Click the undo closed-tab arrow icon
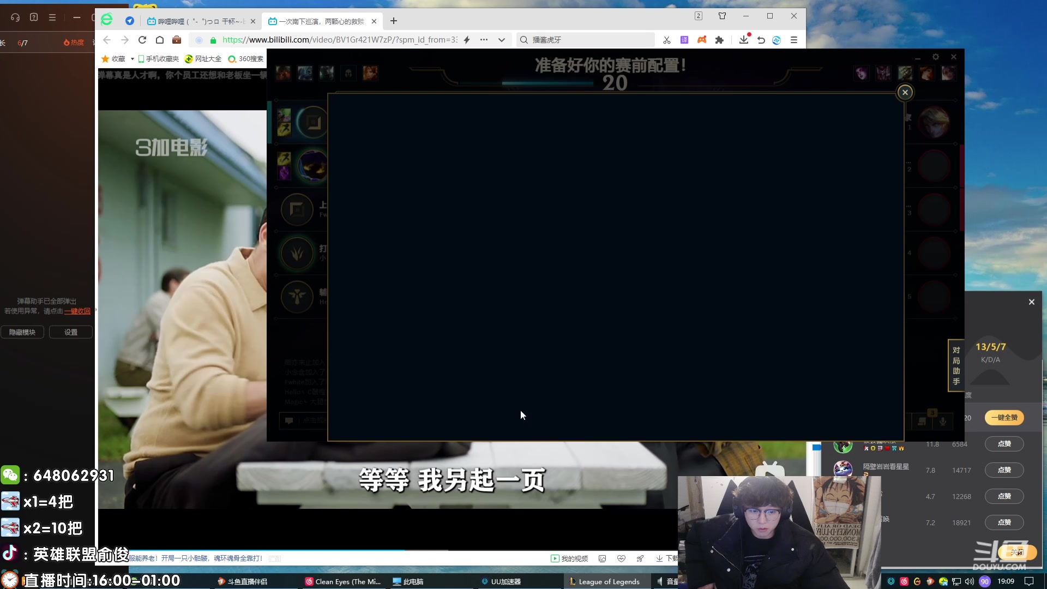 click(761, 40)
